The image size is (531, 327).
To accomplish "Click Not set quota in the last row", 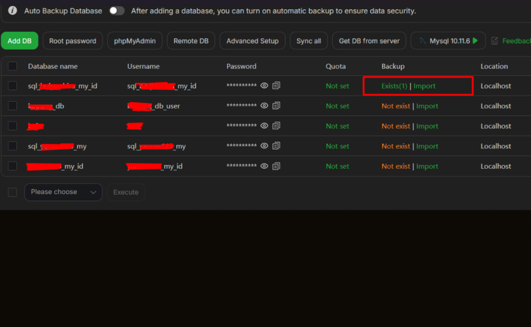I will (x=337, y=167).
